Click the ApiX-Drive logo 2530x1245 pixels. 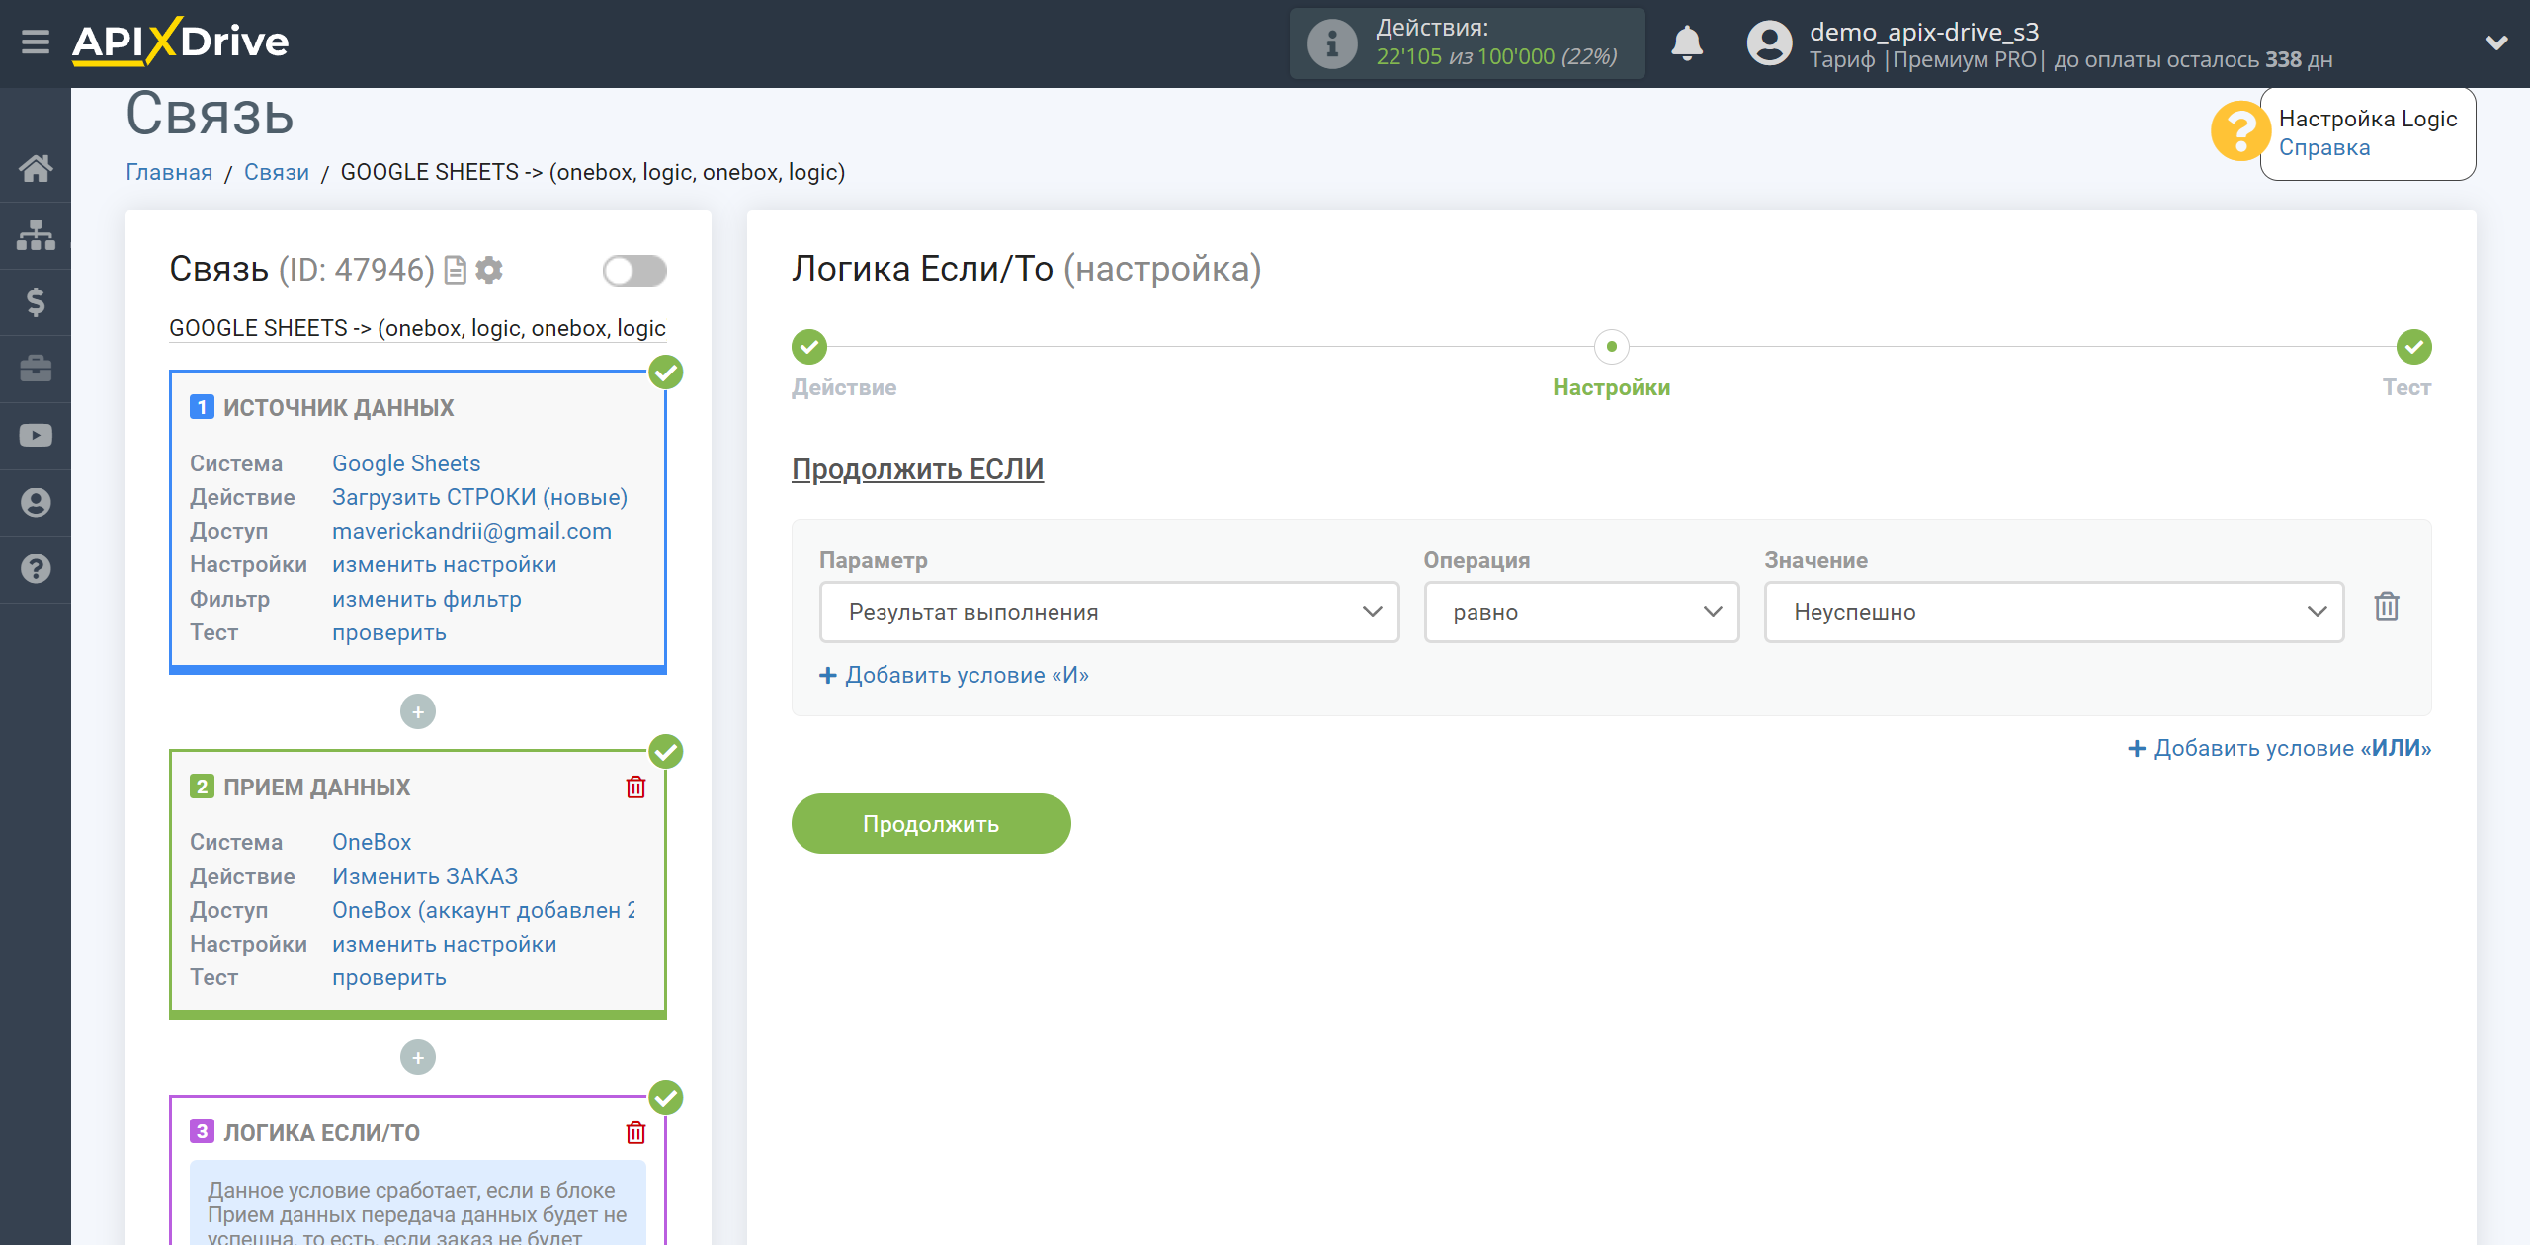click(x=181, y=41)
